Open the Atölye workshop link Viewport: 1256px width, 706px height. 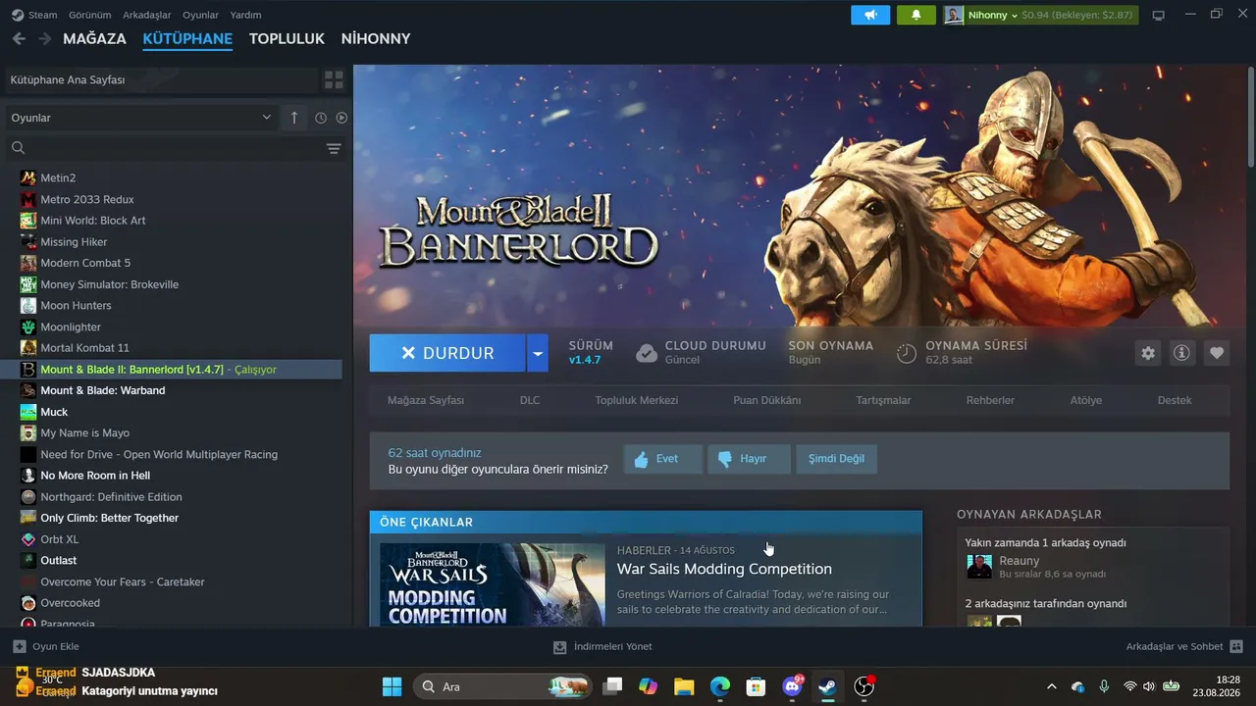tap(1086, 400)
